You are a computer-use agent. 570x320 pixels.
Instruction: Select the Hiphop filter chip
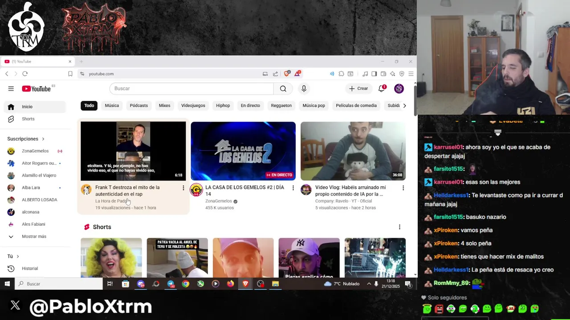(x=223, y=105)
